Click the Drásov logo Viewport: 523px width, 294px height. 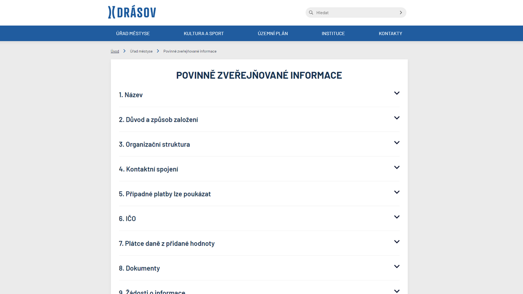(132, 12)
